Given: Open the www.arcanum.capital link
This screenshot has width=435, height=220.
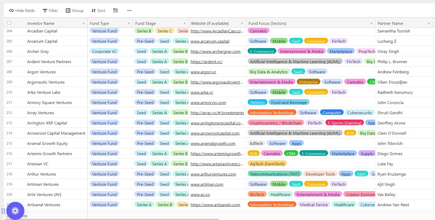Looking at the screenshot, I should pyautogui.click(x=210, y=41).
